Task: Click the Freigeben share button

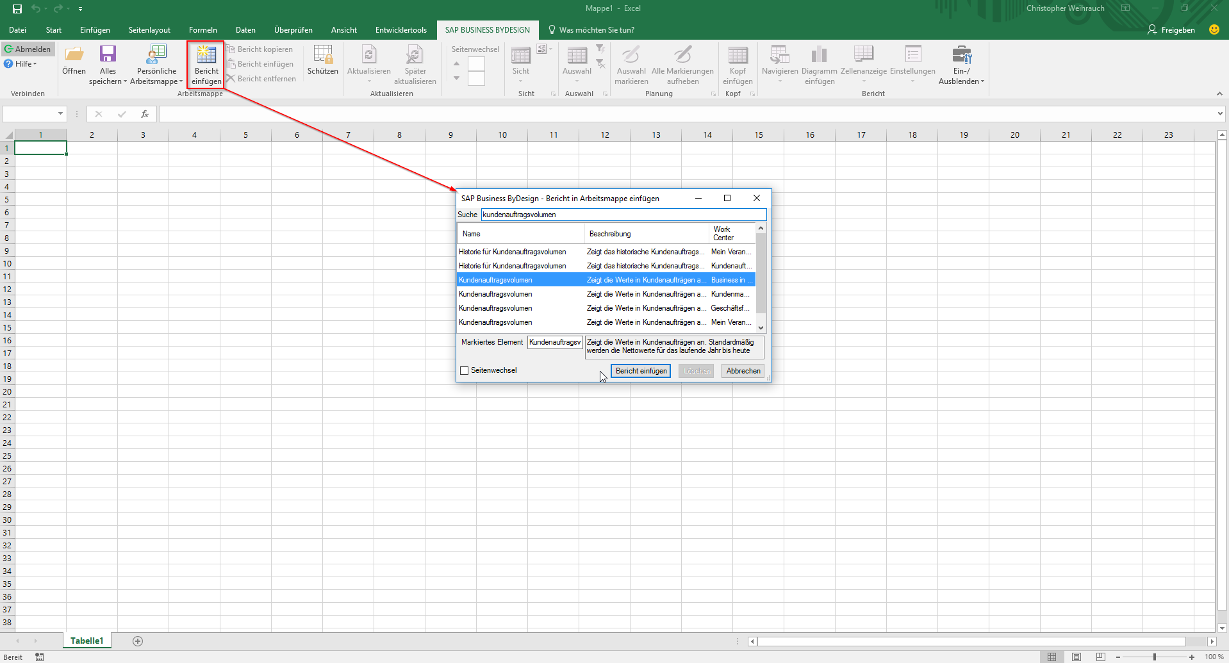Action: 1171,30
